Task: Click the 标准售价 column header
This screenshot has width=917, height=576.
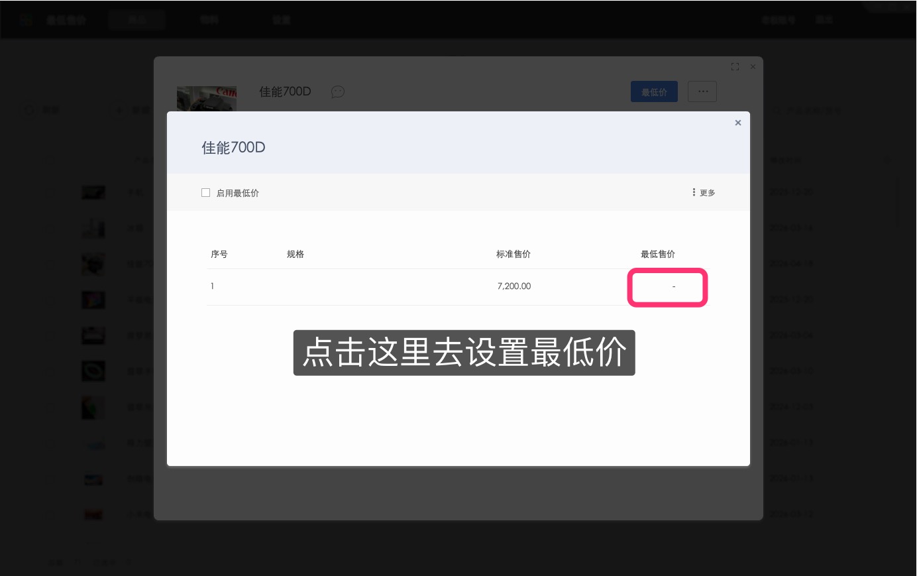Action: 513,254
